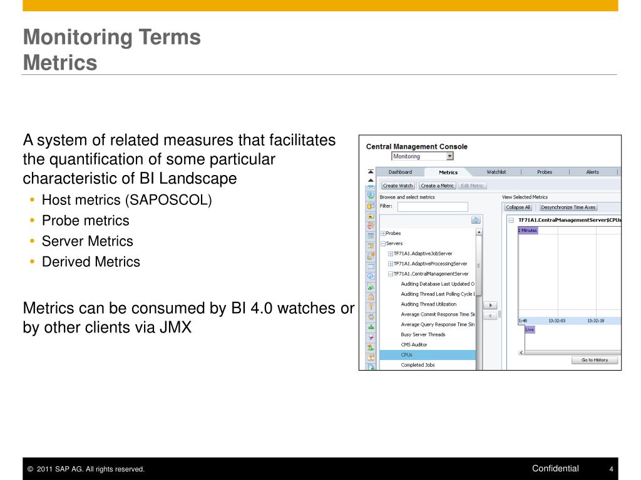Click the Filter text field
This screenshot has width=641, height=480.
coord(433,207)
